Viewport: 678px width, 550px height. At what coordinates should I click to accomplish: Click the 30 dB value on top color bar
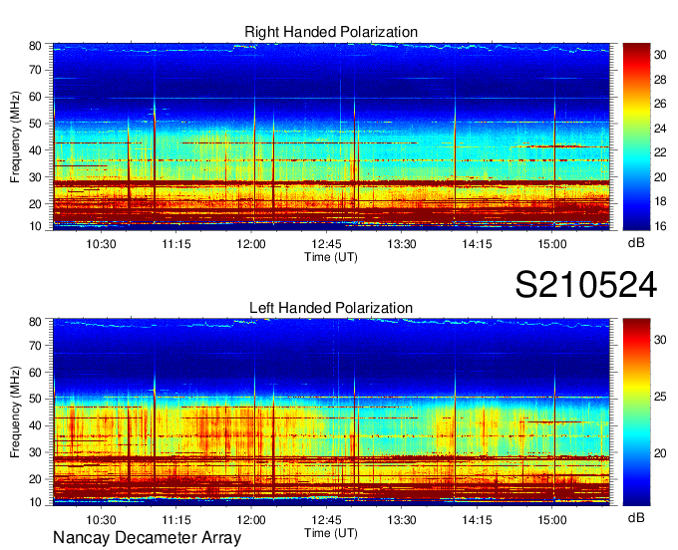pyautogui.click(x=660, y=56)
